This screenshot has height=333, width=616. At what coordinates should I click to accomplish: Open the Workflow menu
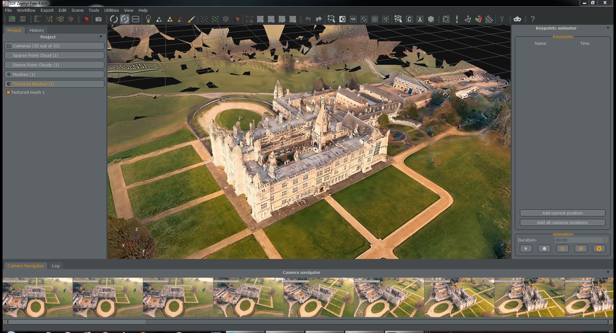click(x=26, y=10)
